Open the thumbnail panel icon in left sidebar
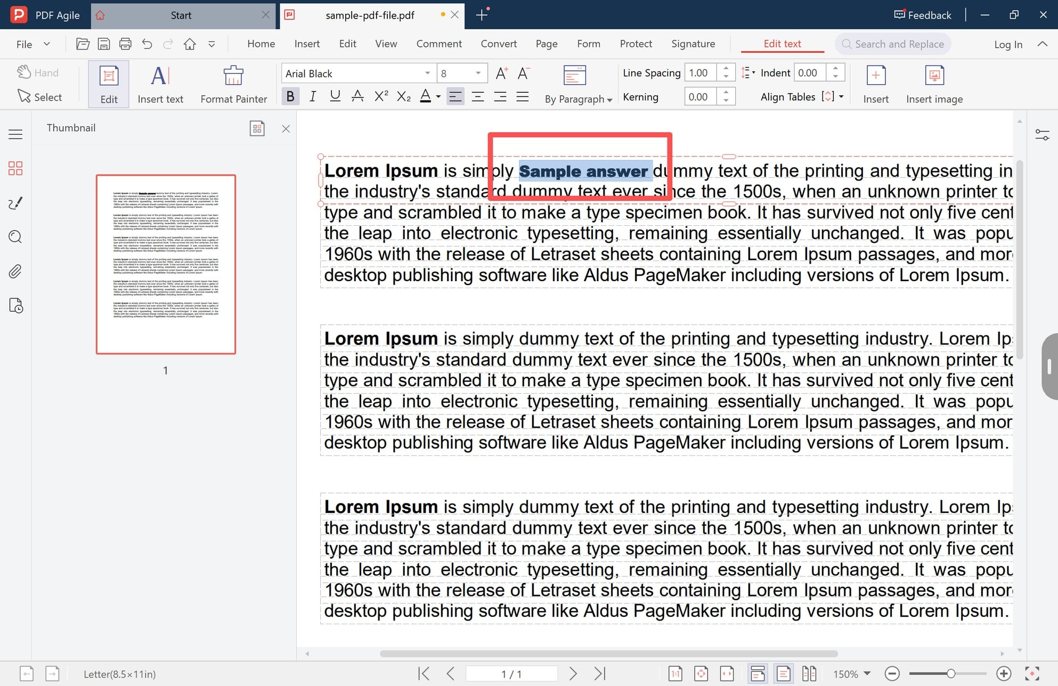 (x=15, y=168)
